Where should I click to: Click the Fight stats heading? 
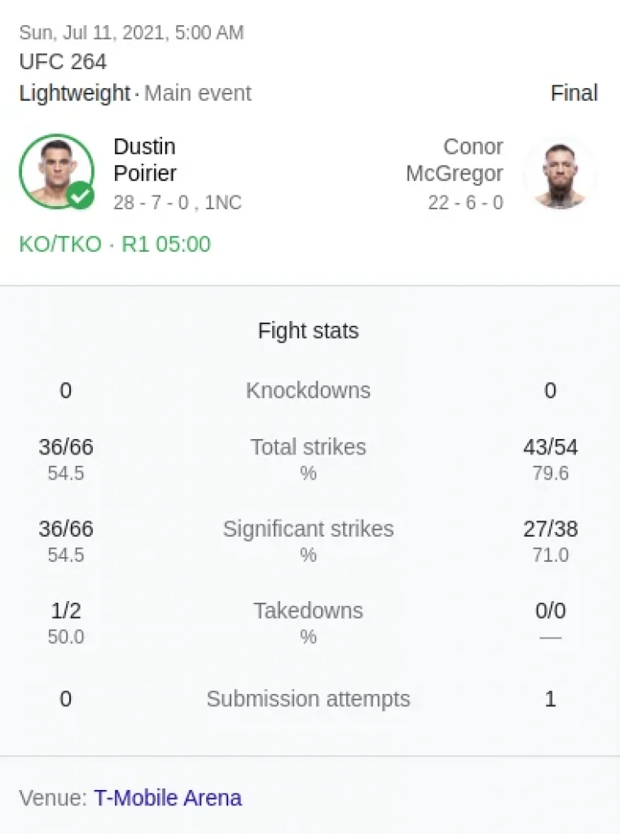tap(308, 331)
